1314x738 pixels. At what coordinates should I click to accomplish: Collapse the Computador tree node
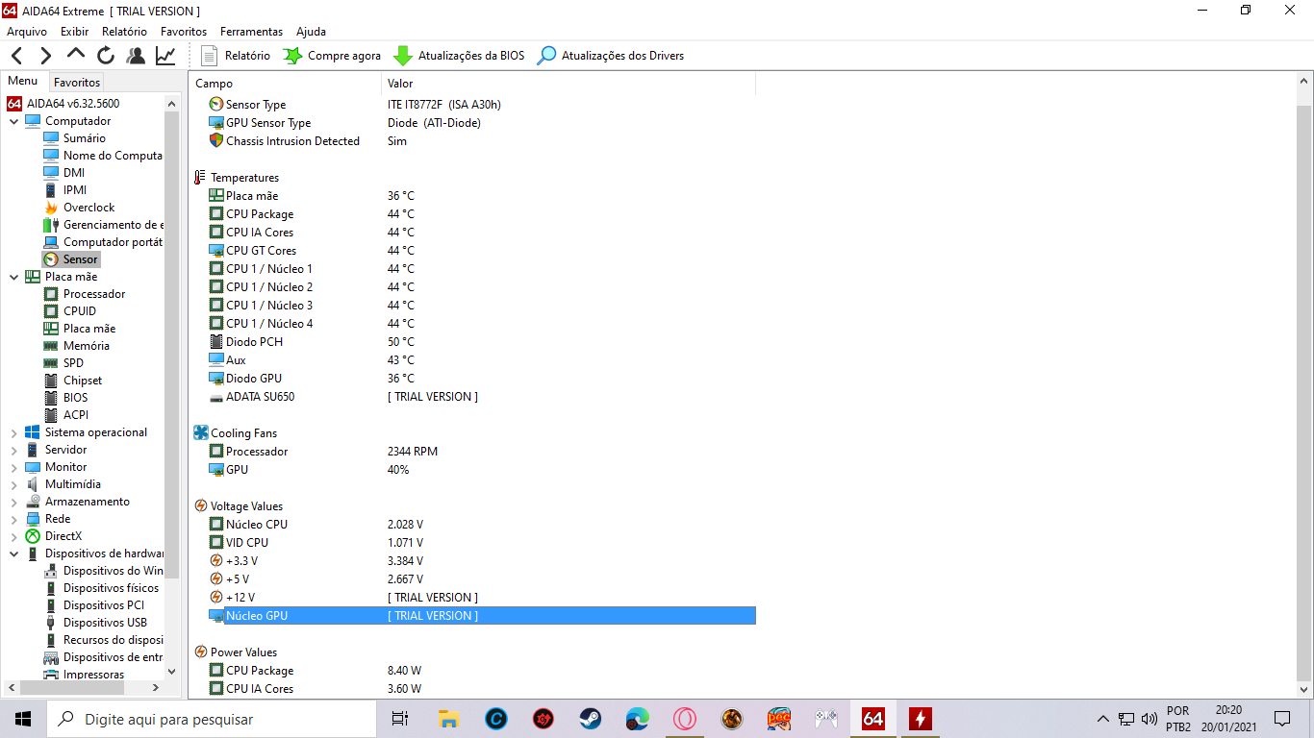[13, 121]
